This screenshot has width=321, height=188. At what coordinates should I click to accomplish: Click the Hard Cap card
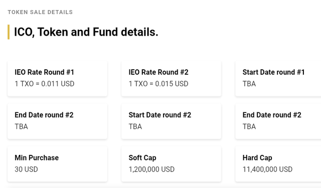(278, 164)
